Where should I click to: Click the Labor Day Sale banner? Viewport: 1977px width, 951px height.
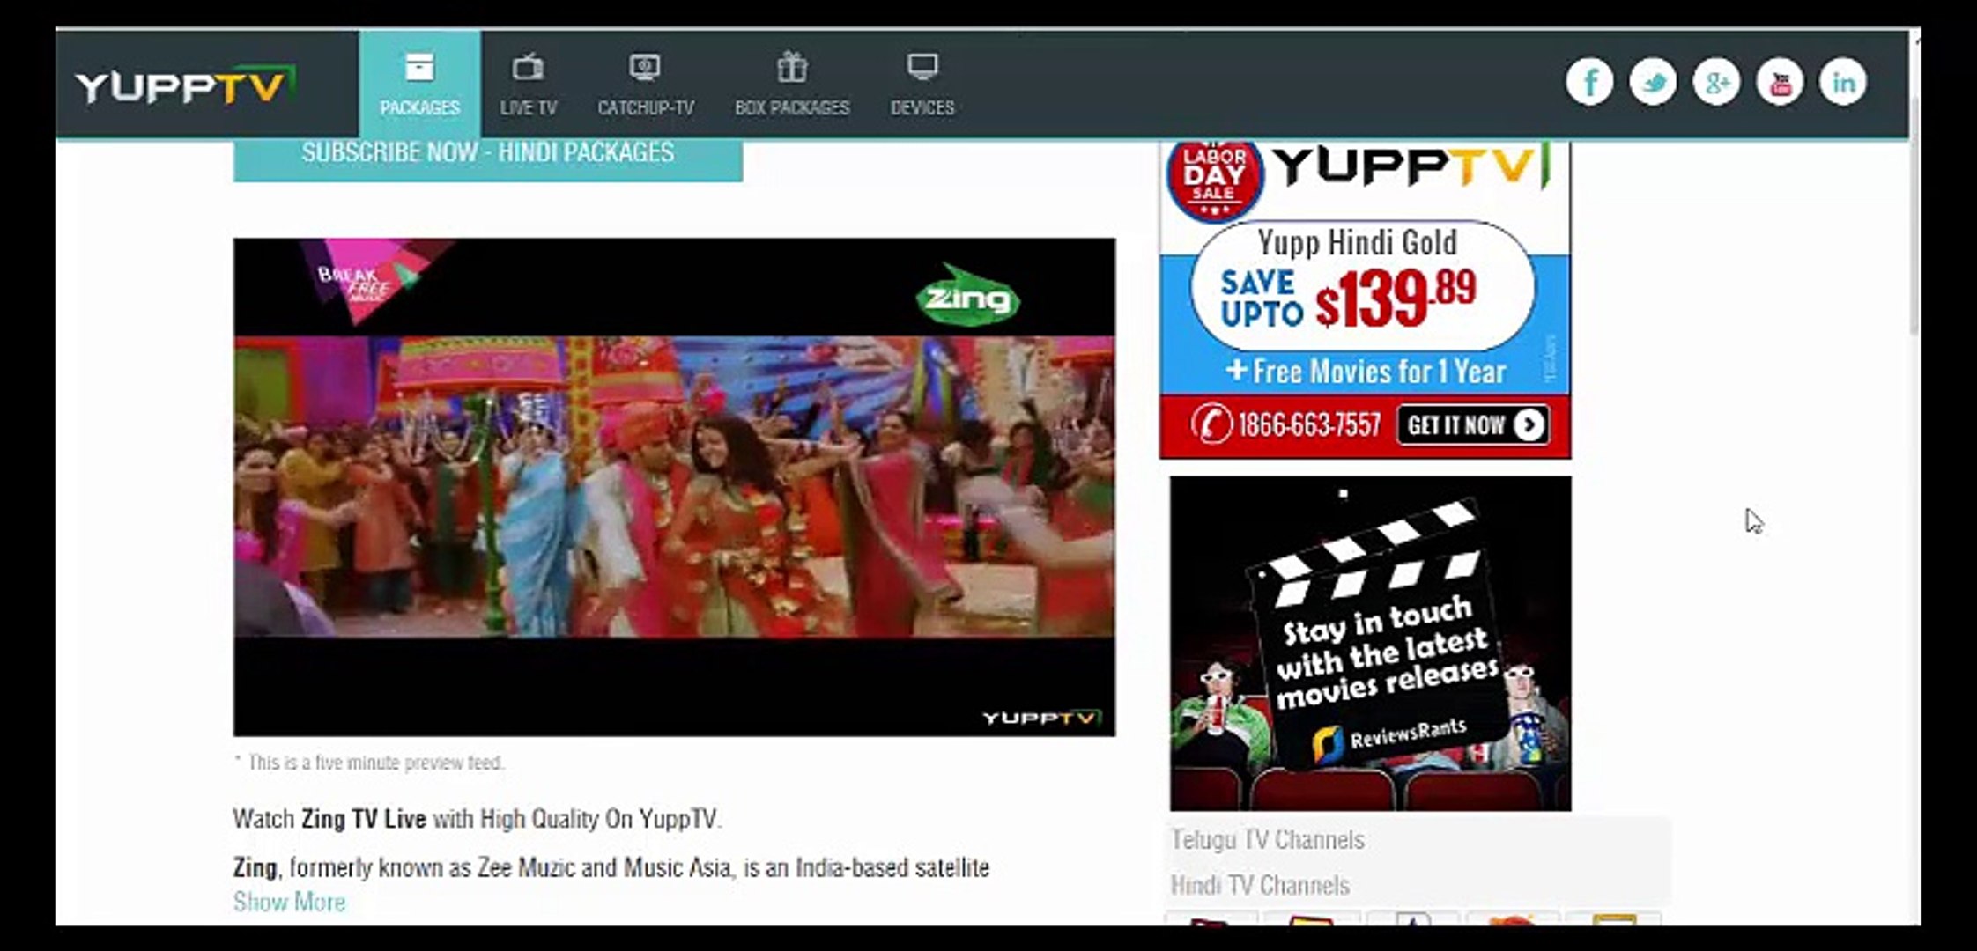(x=1365, y=299)
